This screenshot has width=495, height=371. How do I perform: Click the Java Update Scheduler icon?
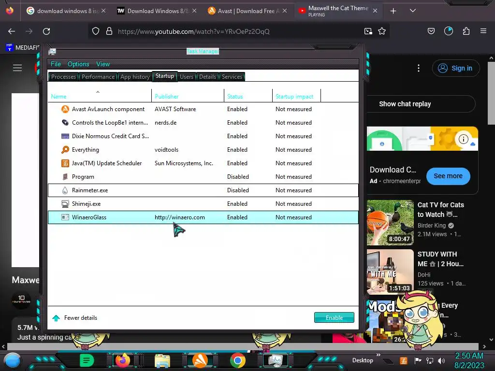click(65, 163)
